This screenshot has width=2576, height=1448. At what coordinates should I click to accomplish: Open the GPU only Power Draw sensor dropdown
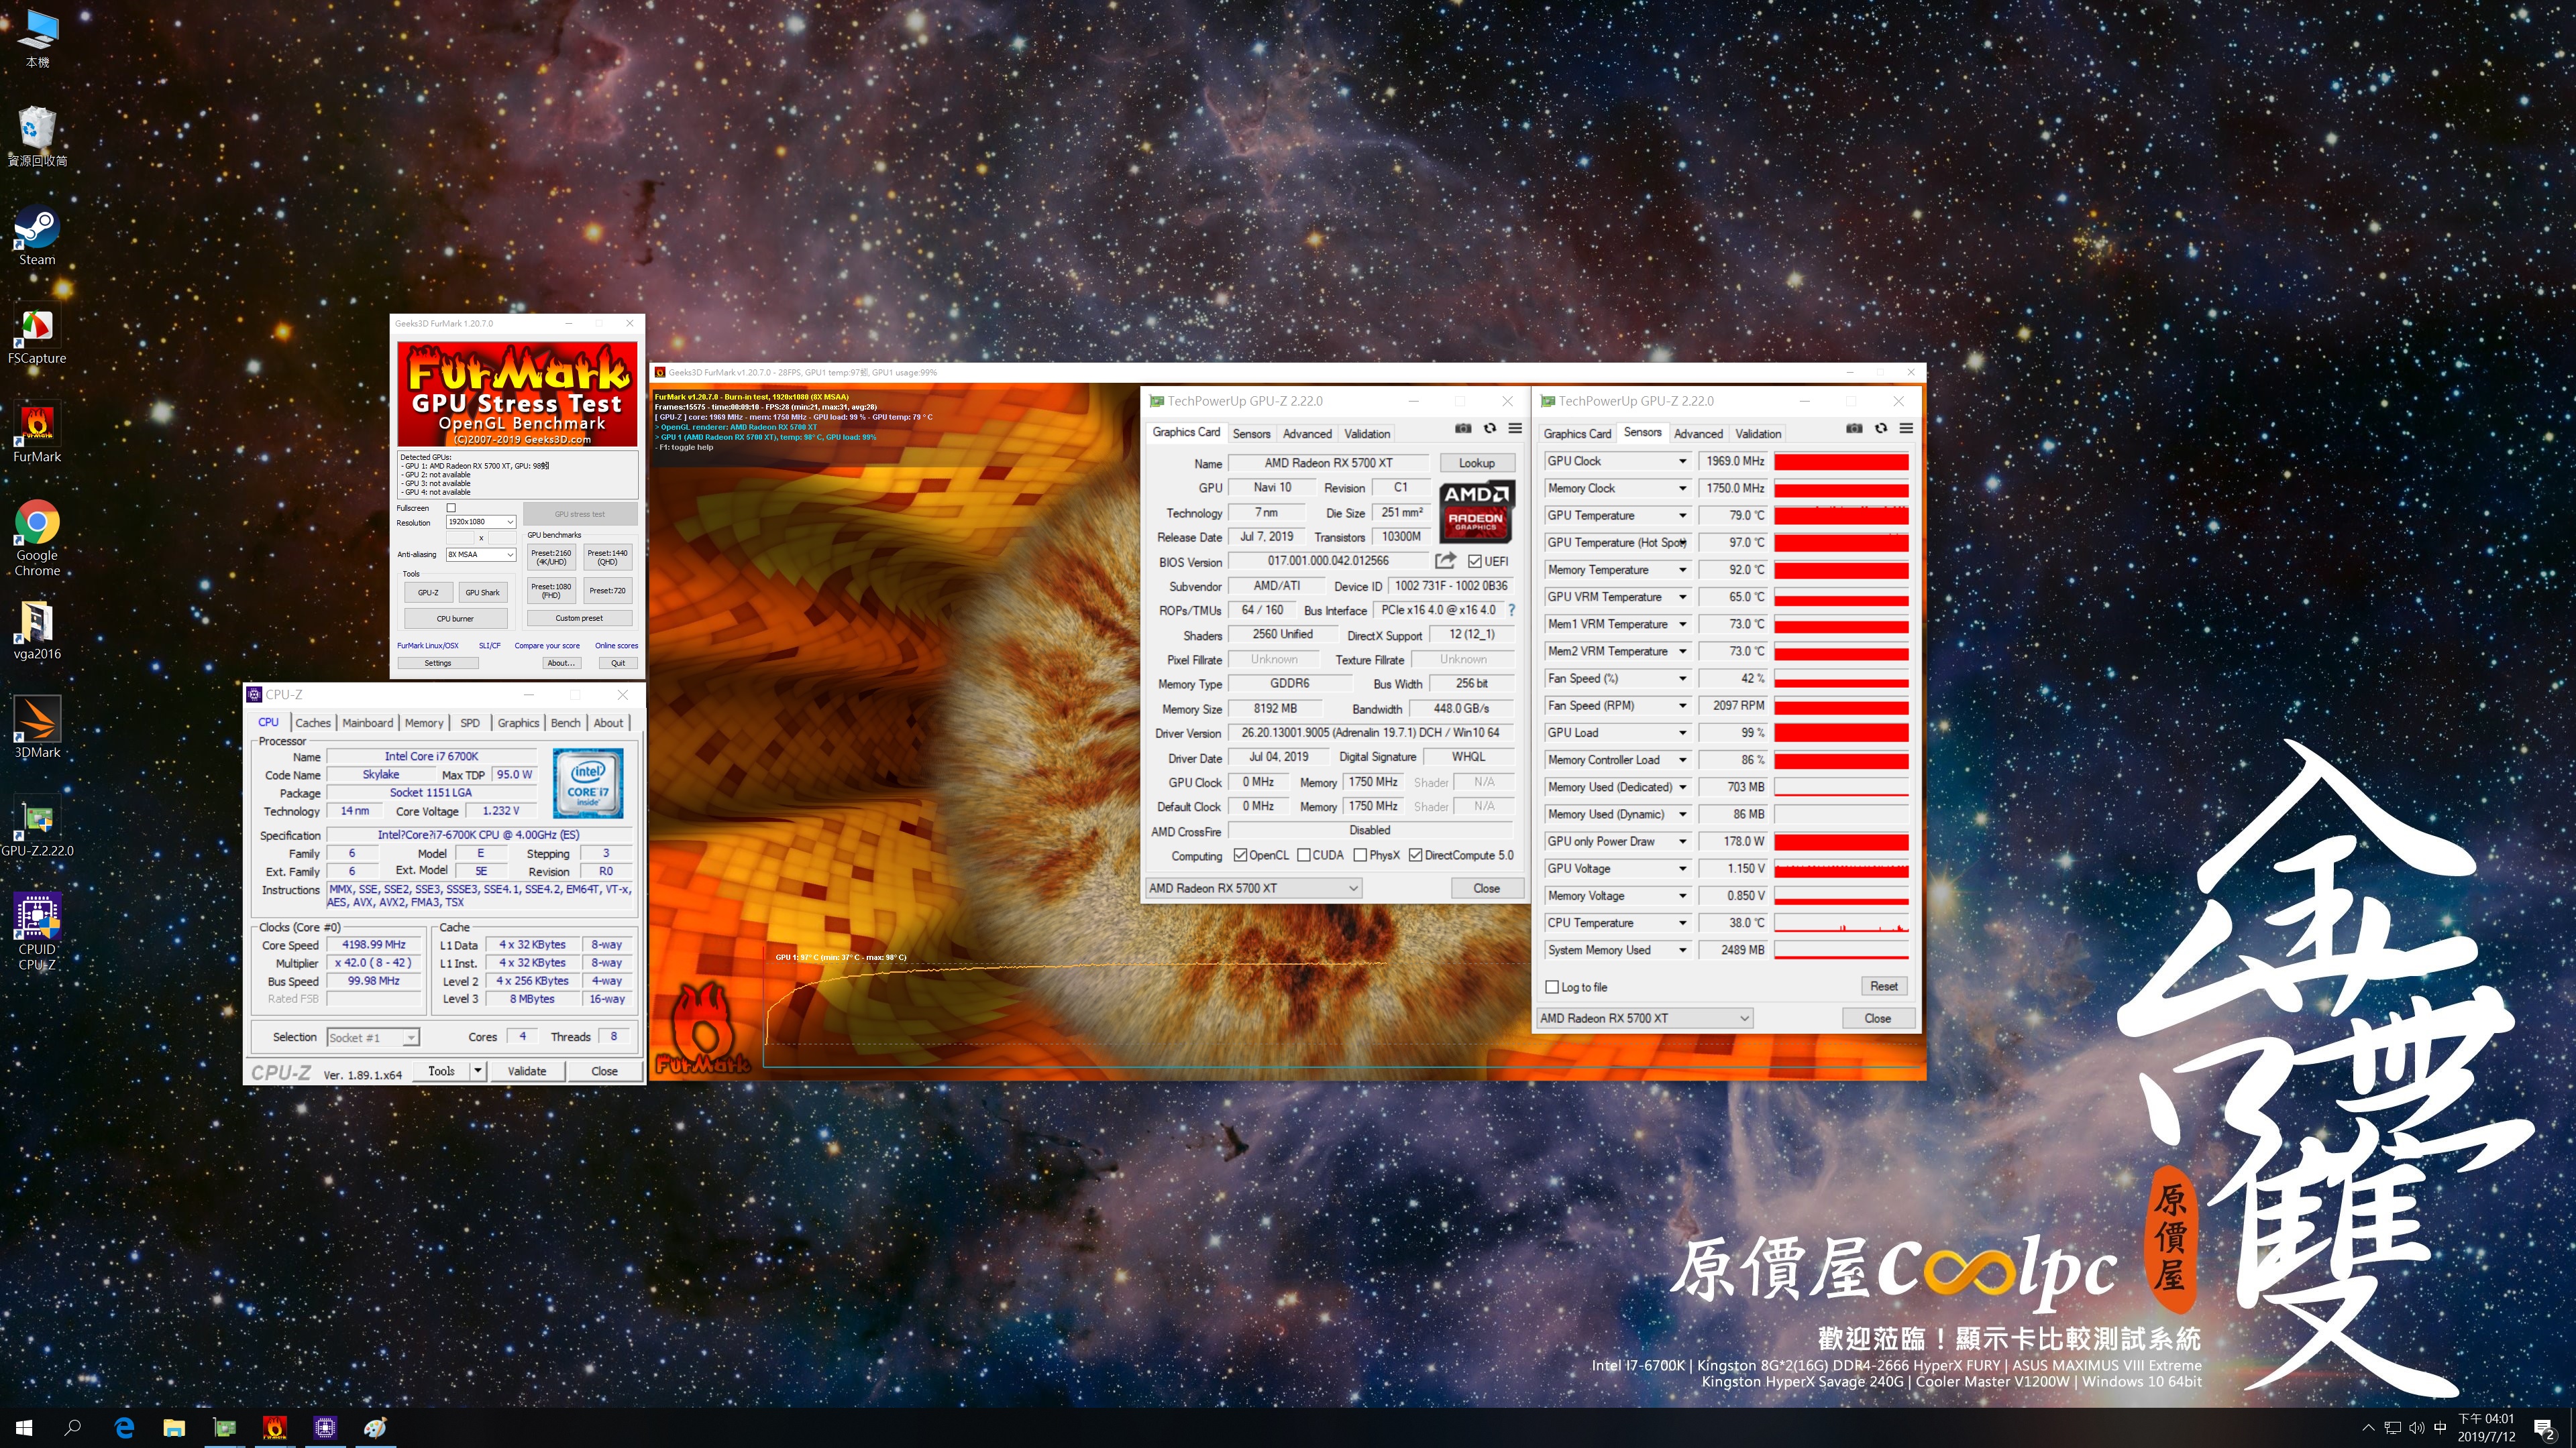1682,841
